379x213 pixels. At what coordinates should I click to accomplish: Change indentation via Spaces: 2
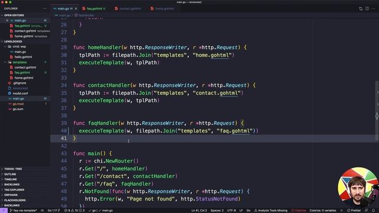point(217,211)
